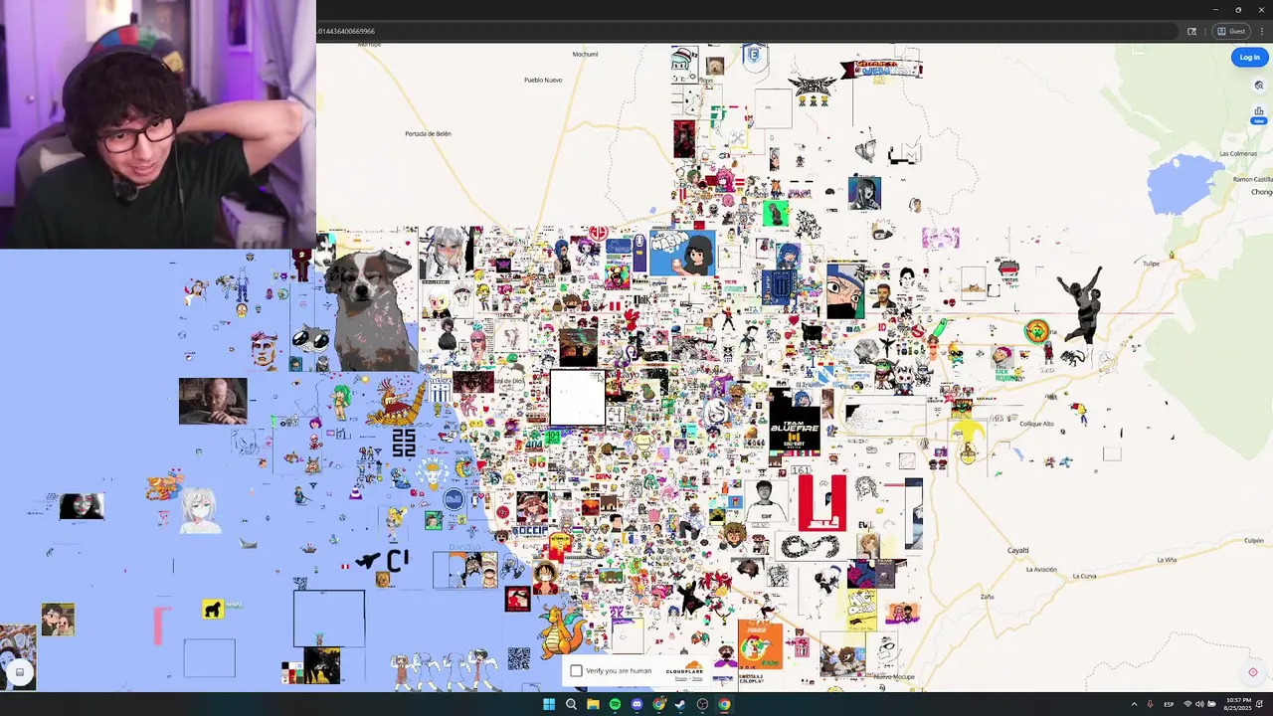
Task: Open the map explore search icon
Action: coord(1258,87)
